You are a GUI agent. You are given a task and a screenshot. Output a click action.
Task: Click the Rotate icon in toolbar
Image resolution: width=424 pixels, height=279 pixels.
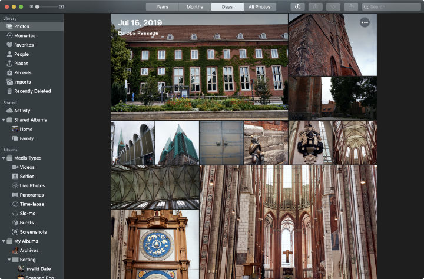353,6
